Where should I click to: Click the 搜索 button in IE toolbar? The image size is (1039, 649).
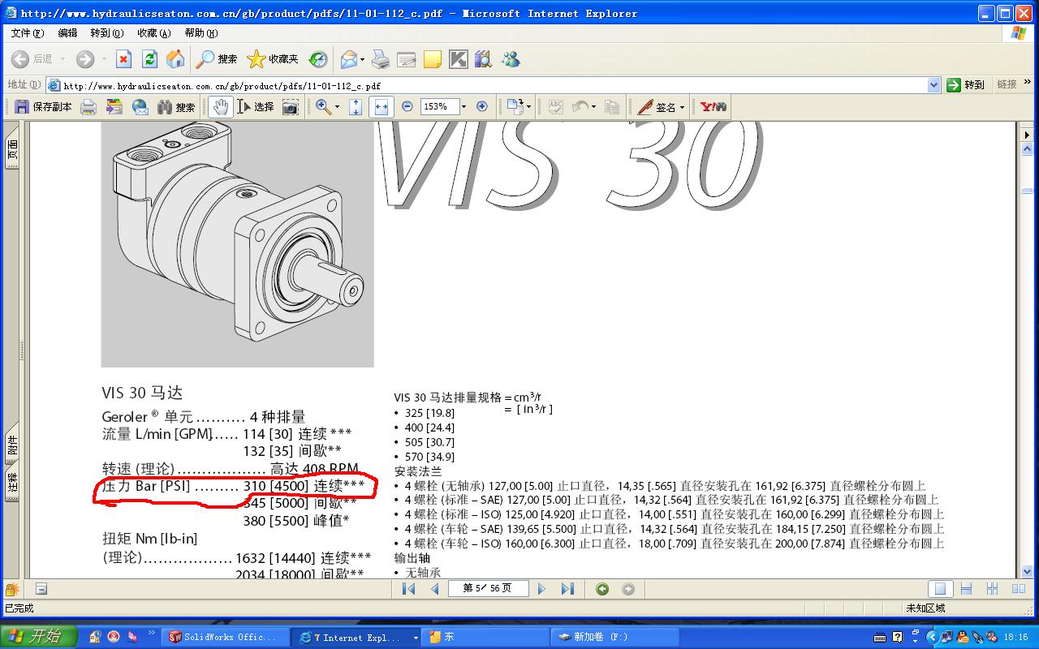(x=217, y=59)
